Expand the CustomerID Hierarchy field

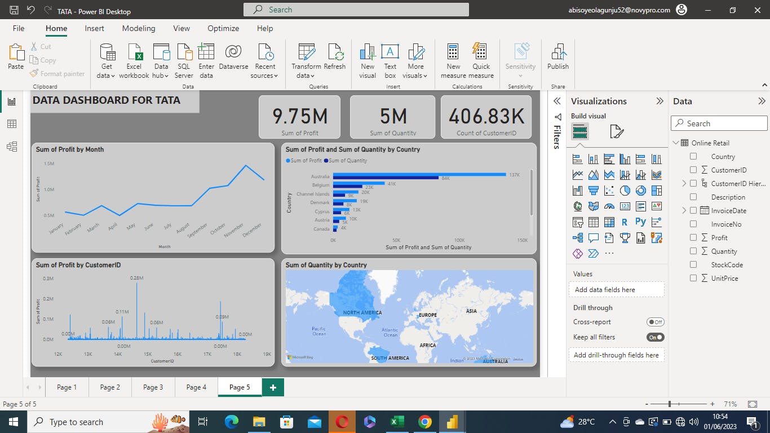684,184
